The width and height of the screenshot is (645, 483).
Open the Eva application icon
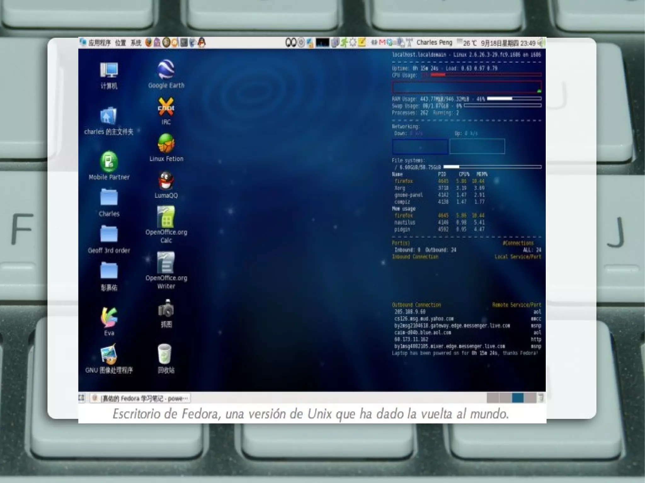click(109, 317)
